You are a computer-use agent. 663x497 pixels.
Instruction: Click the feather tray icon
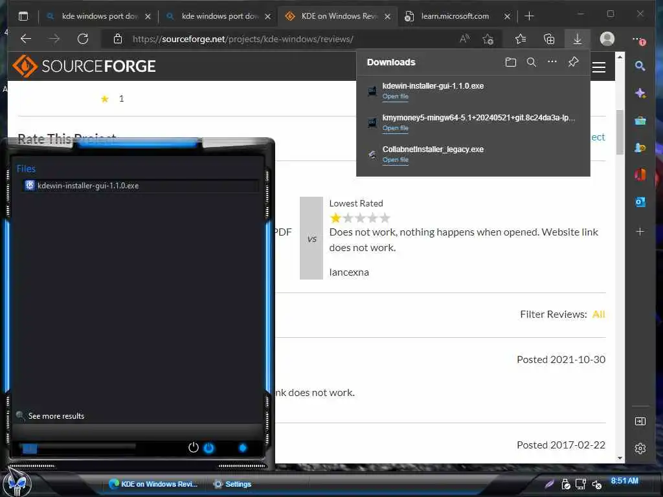tap(549, 484)
